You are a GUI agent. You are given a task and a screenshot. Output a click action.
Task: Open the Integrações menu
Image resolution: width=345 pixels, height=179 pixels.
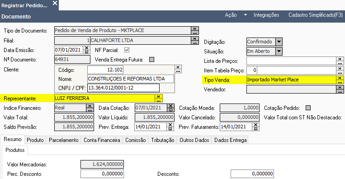pyautogui.click(x=266, y=15)
